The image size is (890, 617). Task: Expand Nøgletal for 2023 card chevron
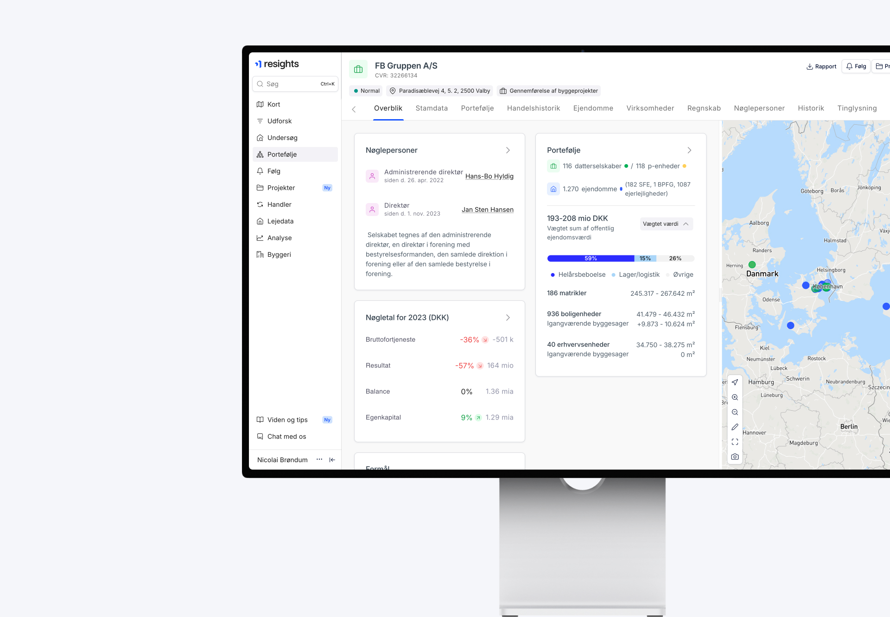pos(508,318)
